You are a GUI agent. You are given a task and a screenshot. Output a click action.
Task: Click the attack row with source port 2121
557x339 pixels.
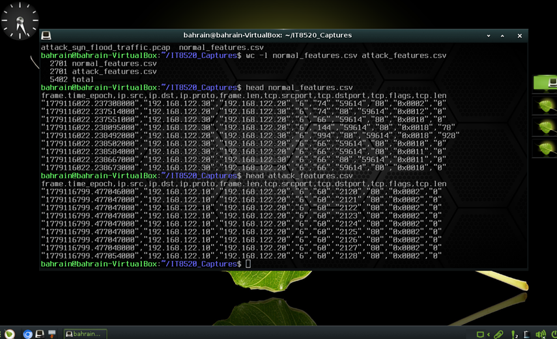242,200
